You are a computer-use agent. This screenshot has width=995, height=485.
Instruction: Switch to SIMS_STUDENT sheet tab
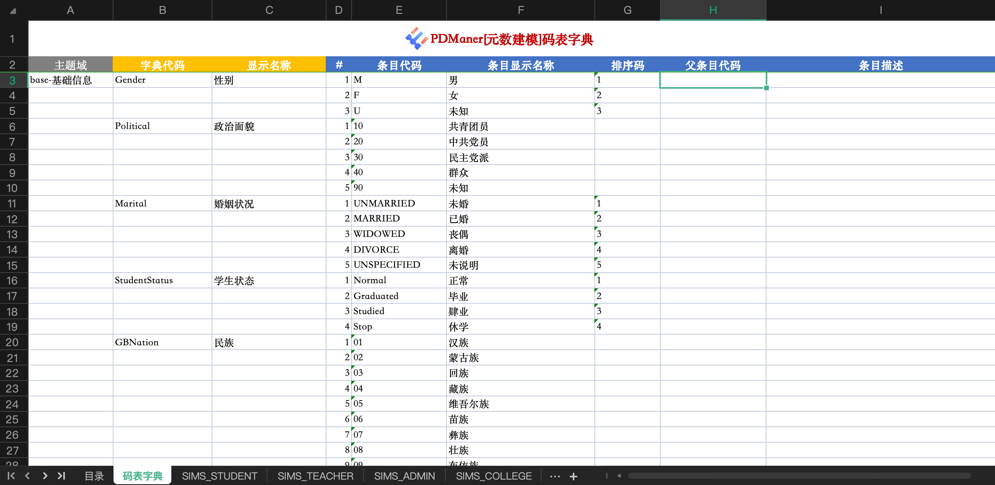coord(219,476)
